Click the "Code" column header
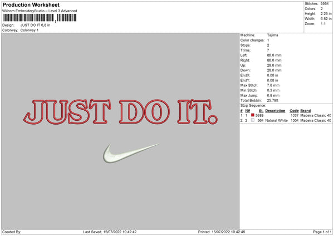Image resolution: width=334 pixels, height=236 pixels. point(294,111)
